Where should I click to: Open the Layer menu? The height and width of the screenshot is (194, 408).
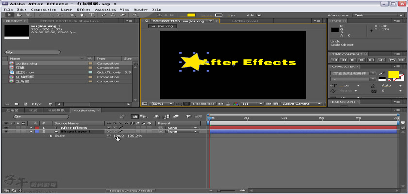pos(67,10)
